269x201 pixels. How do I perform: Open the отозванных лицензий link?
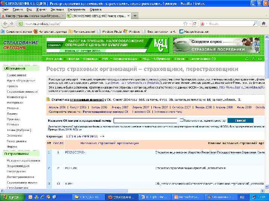click(x=87, y=100)
